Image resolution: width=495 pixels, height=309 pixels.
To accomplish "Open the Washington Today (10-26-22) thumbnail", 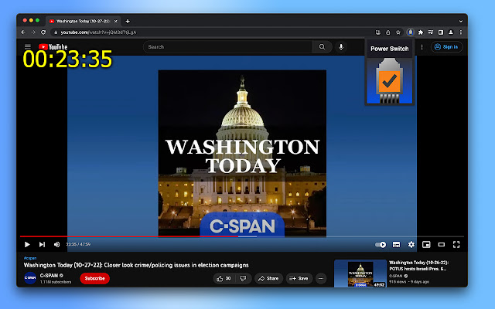I will 360,273.
